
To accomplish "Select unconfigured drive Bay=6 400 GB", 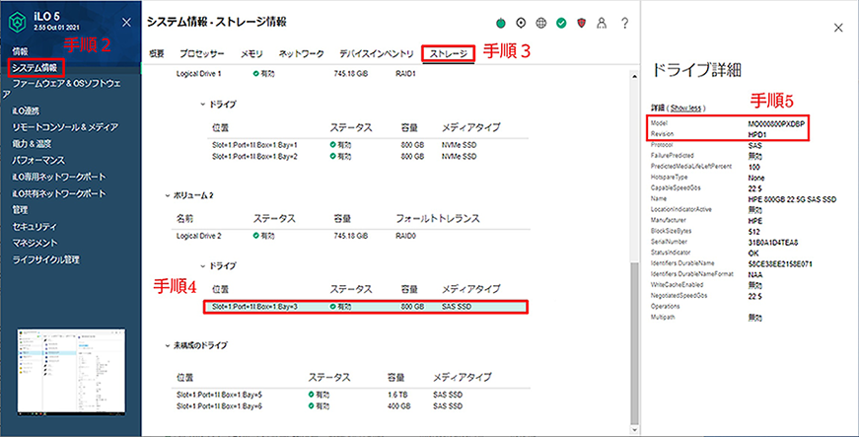I will tap(351, 406).
